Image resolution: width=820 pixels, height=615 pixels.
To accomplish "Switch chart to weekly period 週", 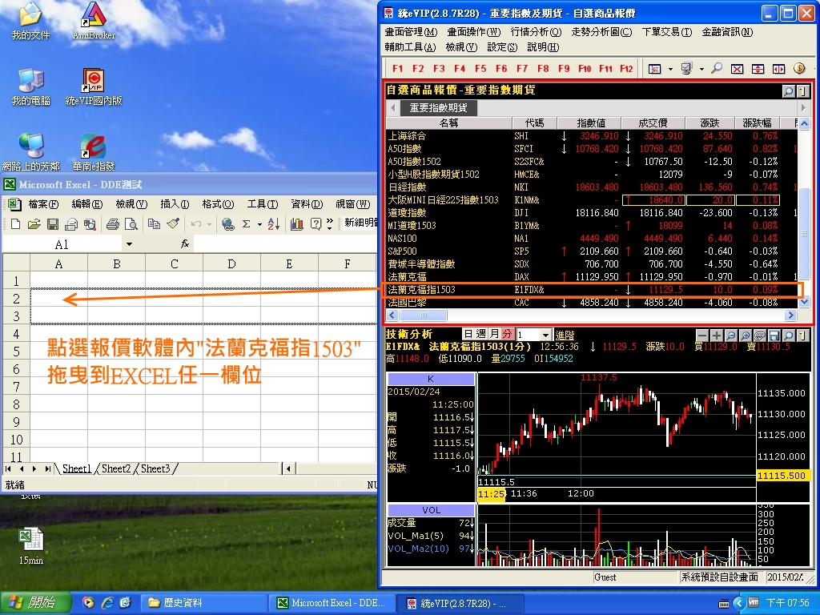I will [481, 334].
